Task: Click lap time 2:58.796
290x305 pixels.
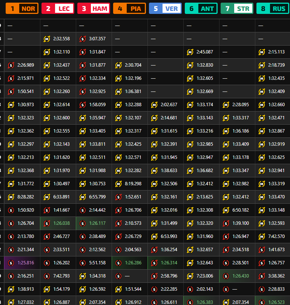Action: (x=169, y=276)
